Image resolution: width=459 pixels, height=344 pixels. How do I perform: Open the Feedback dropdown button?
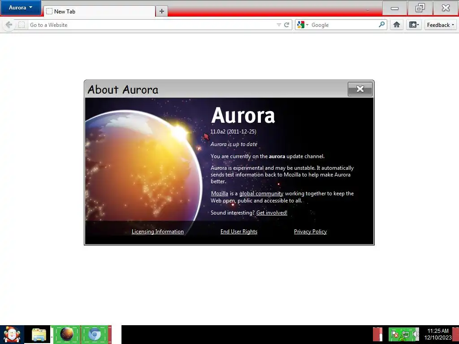click(x=441, y=25)
